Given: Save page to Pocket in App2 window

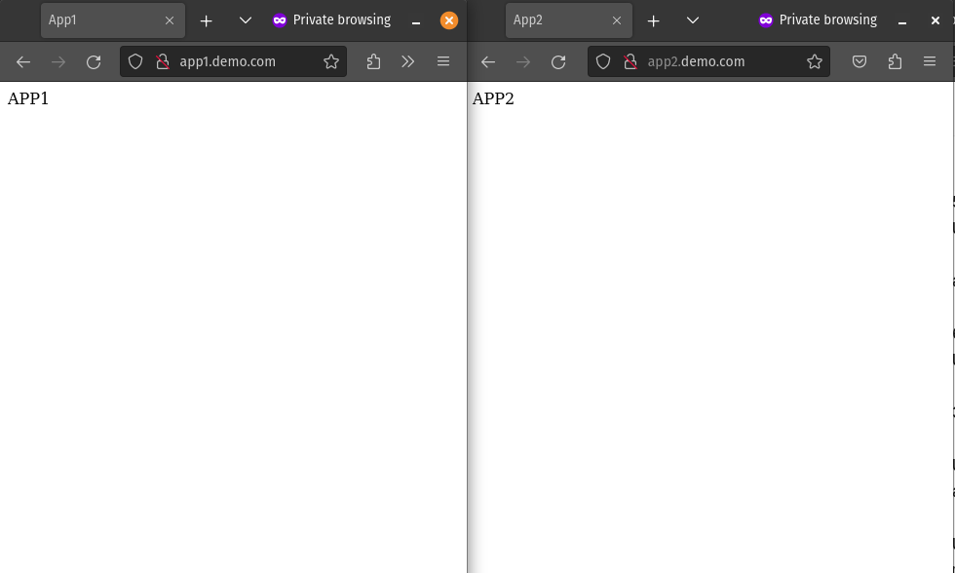Looking at the screenshot, I should coord(859,61).
